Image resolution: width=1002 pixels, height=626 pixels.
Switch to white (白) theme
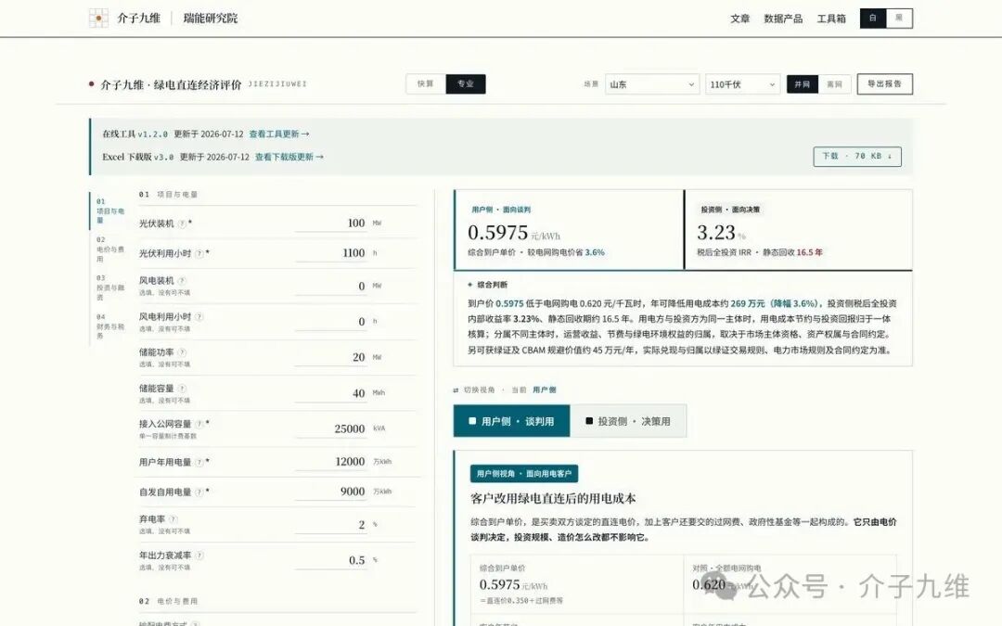coord(872,18)
